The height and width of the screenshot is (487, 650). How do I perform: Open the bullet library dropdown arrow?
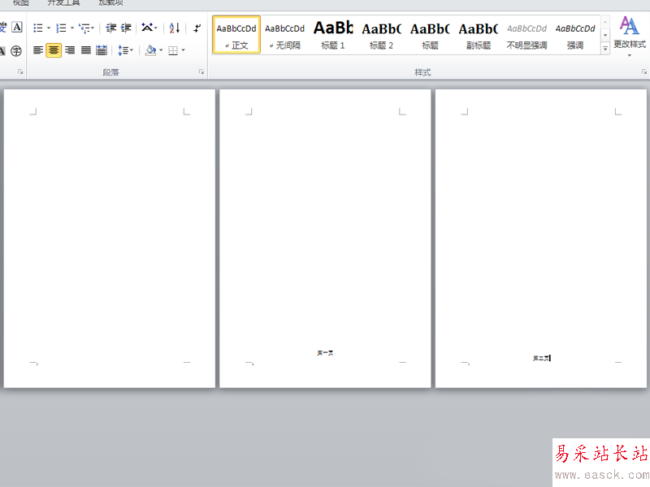[49, 28]
